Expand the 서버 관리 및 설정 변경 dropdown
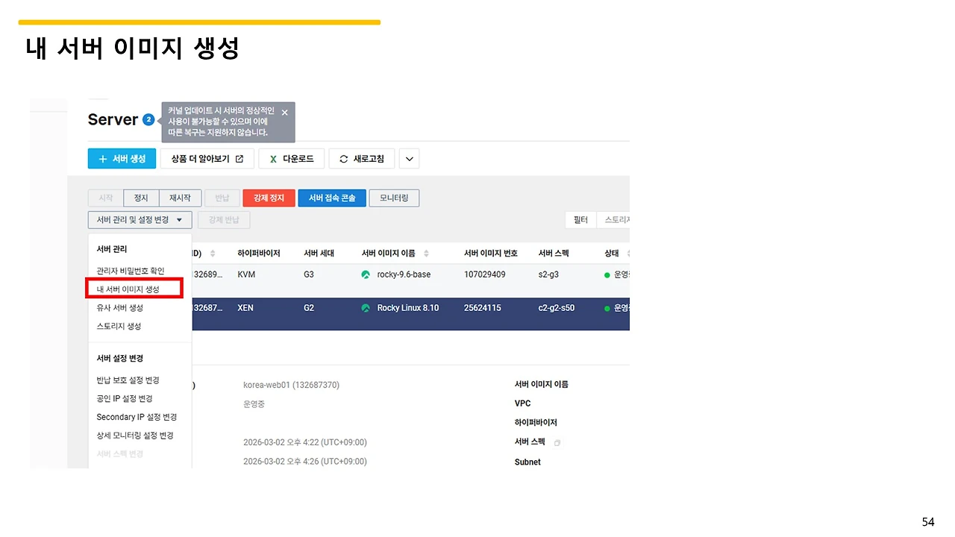The width and height of the screenshot is (955, 537). point(140,219)
